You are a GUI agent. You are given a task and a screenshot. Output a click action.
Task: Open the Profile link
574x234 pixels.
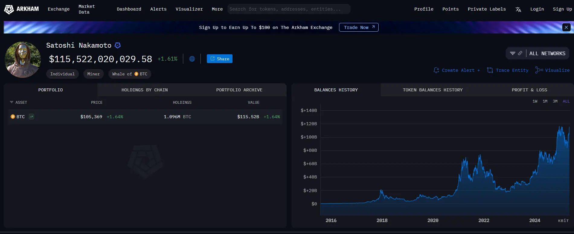tap(424, 9)
